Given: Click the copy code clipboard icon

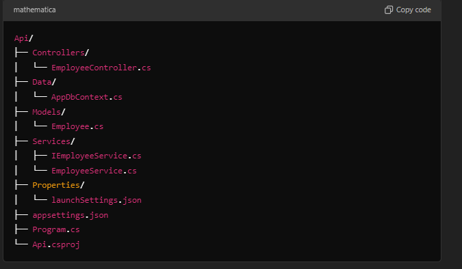Looking at the screenshot, I should click(389, 10).
